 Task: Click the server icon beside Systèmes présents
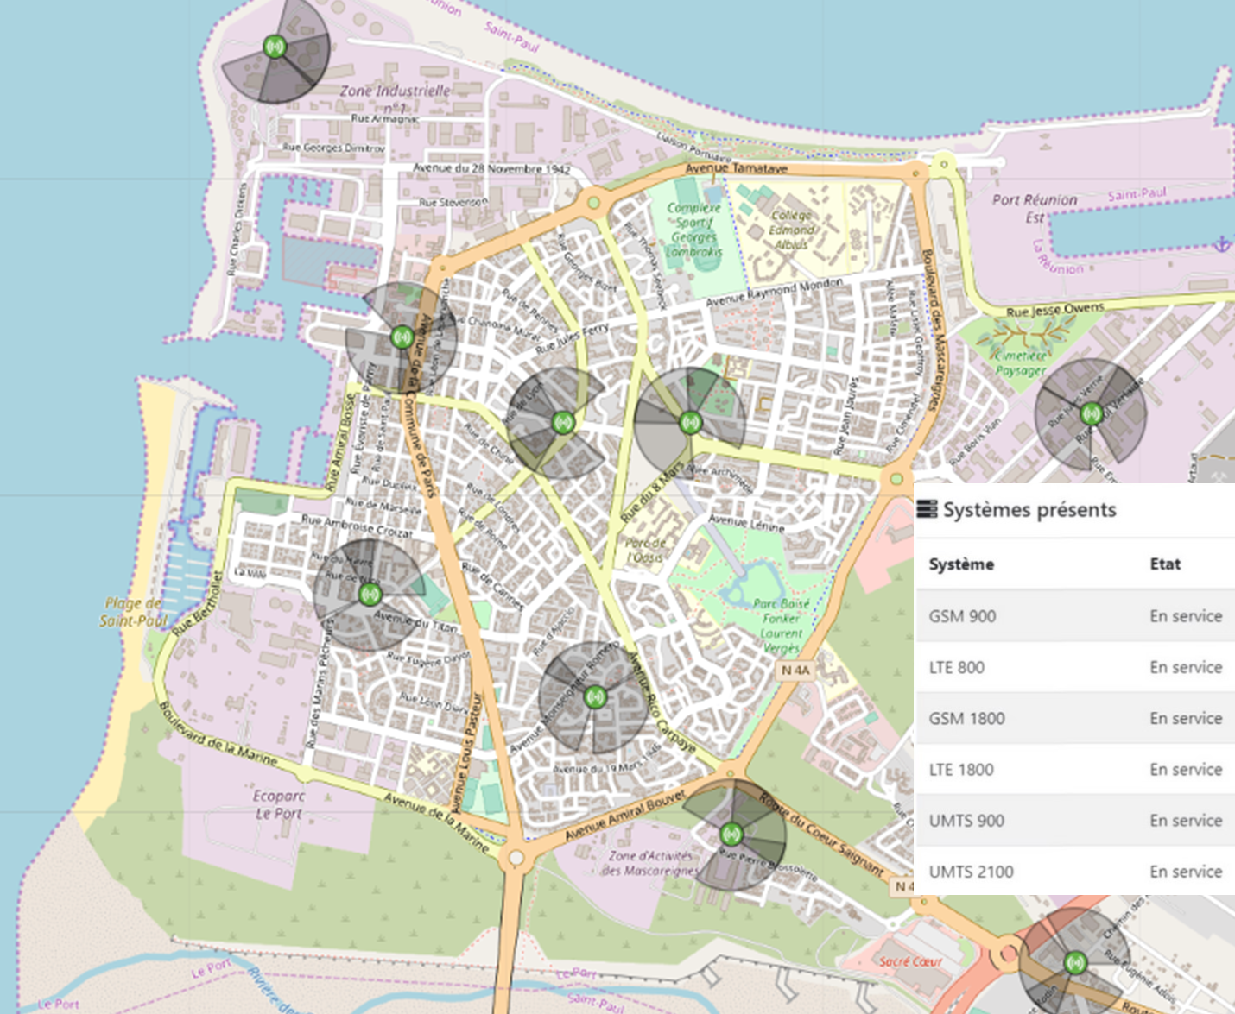[927, 510]
